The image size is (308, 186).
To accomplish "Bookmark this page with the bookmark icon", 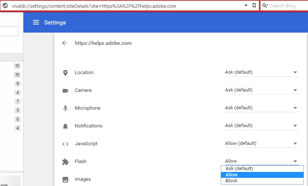I will click(254, 5).
